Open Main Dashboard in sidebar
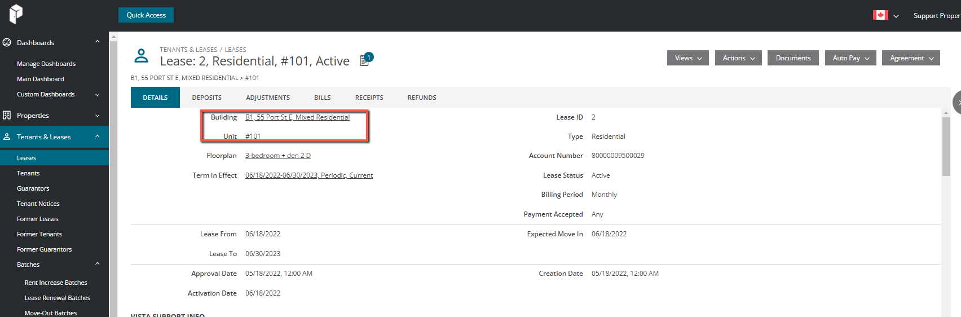This screenshot has height=317, width=961. click(x=41, y=79)
